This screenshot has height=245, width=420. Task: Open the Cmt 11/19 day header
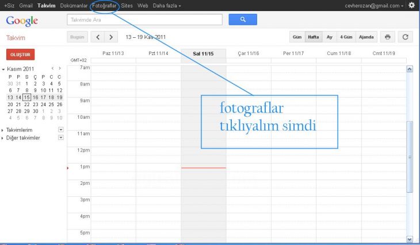click(x=384, y=53)
